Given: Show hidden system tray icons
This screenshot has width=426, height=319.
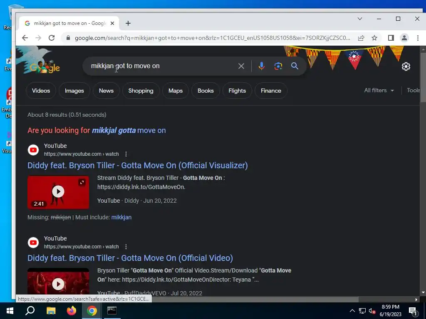Looking at the screenshot, I should pos(352,311).
